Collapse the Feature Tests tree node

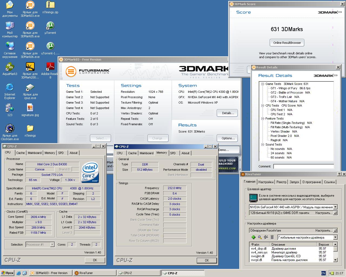pyautogui.click(x=262, y=118)
